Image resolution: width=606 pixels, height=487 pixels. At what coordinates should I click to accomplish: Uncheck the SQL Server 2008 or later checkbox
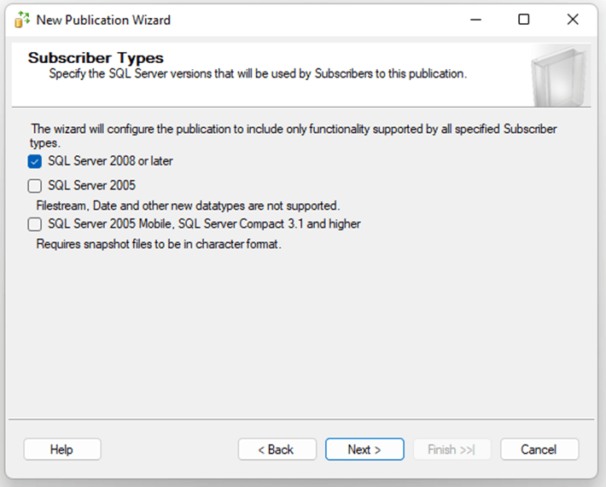pyautogui.click(x=34, y=161)
